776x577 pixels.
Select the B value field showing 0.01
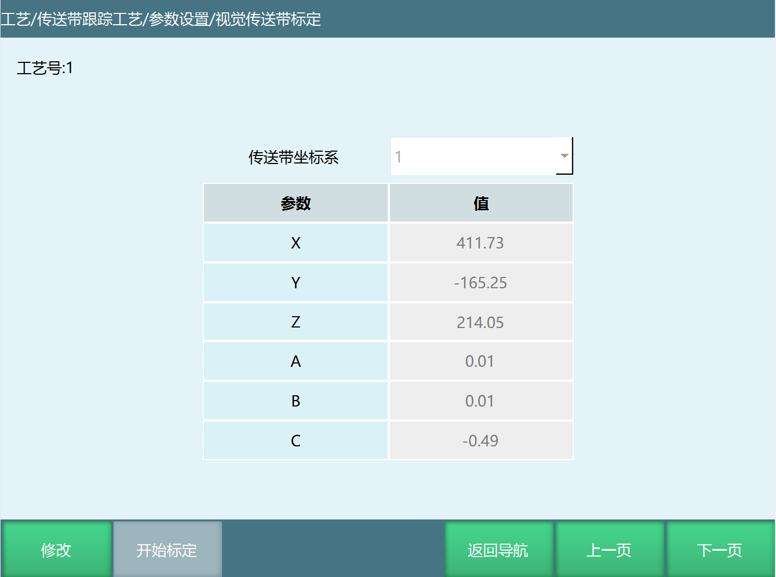[481, 401]
